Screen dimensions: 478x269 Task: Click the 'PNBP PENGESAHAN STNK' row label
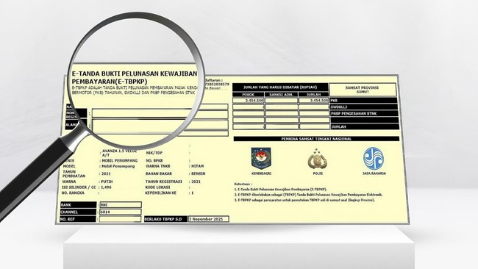coord(364,113)
